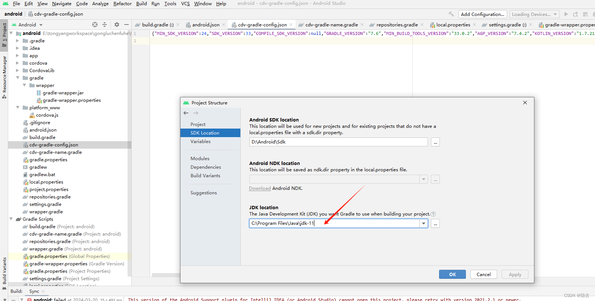Select Variables in Project Structure sidebar
Viewport: 595px width, 301px height.
[x=201, y=142]
